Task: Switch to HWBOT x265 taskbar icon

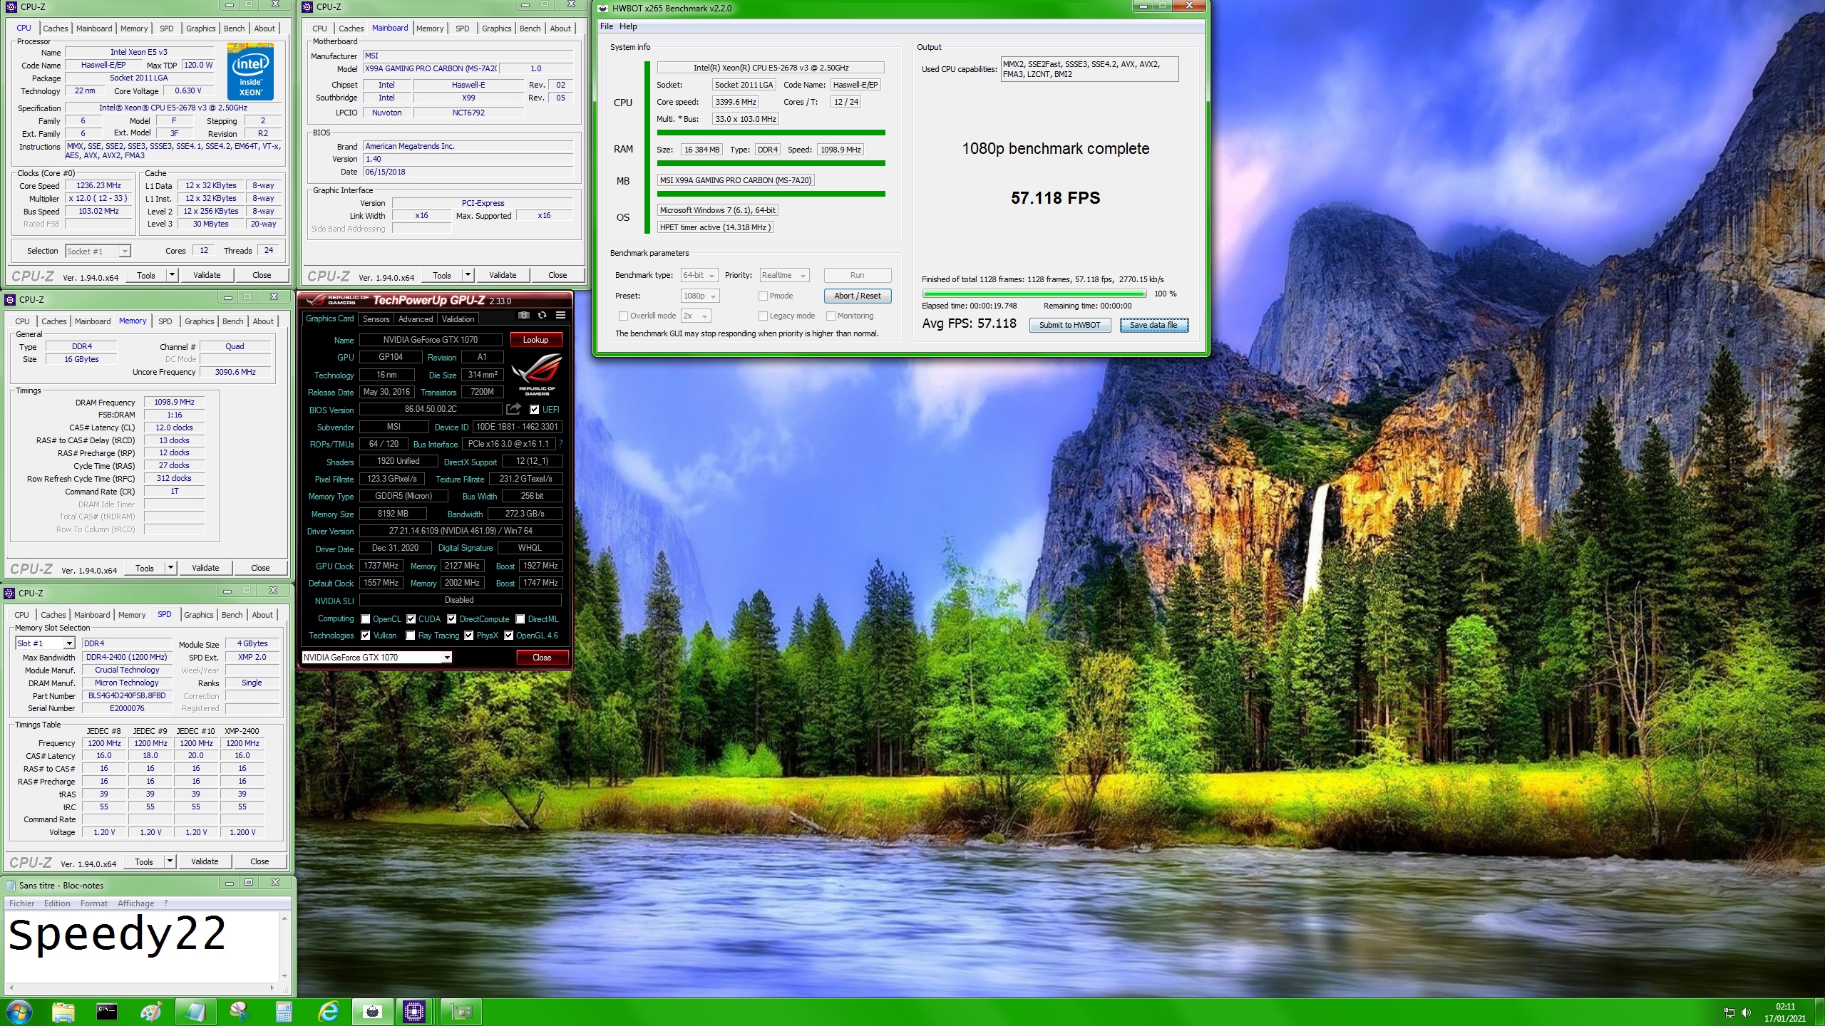Action: click(372, 1011)
